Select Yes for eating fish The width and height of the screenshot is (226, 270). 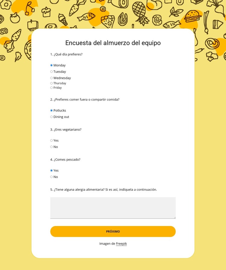[52, 171]
